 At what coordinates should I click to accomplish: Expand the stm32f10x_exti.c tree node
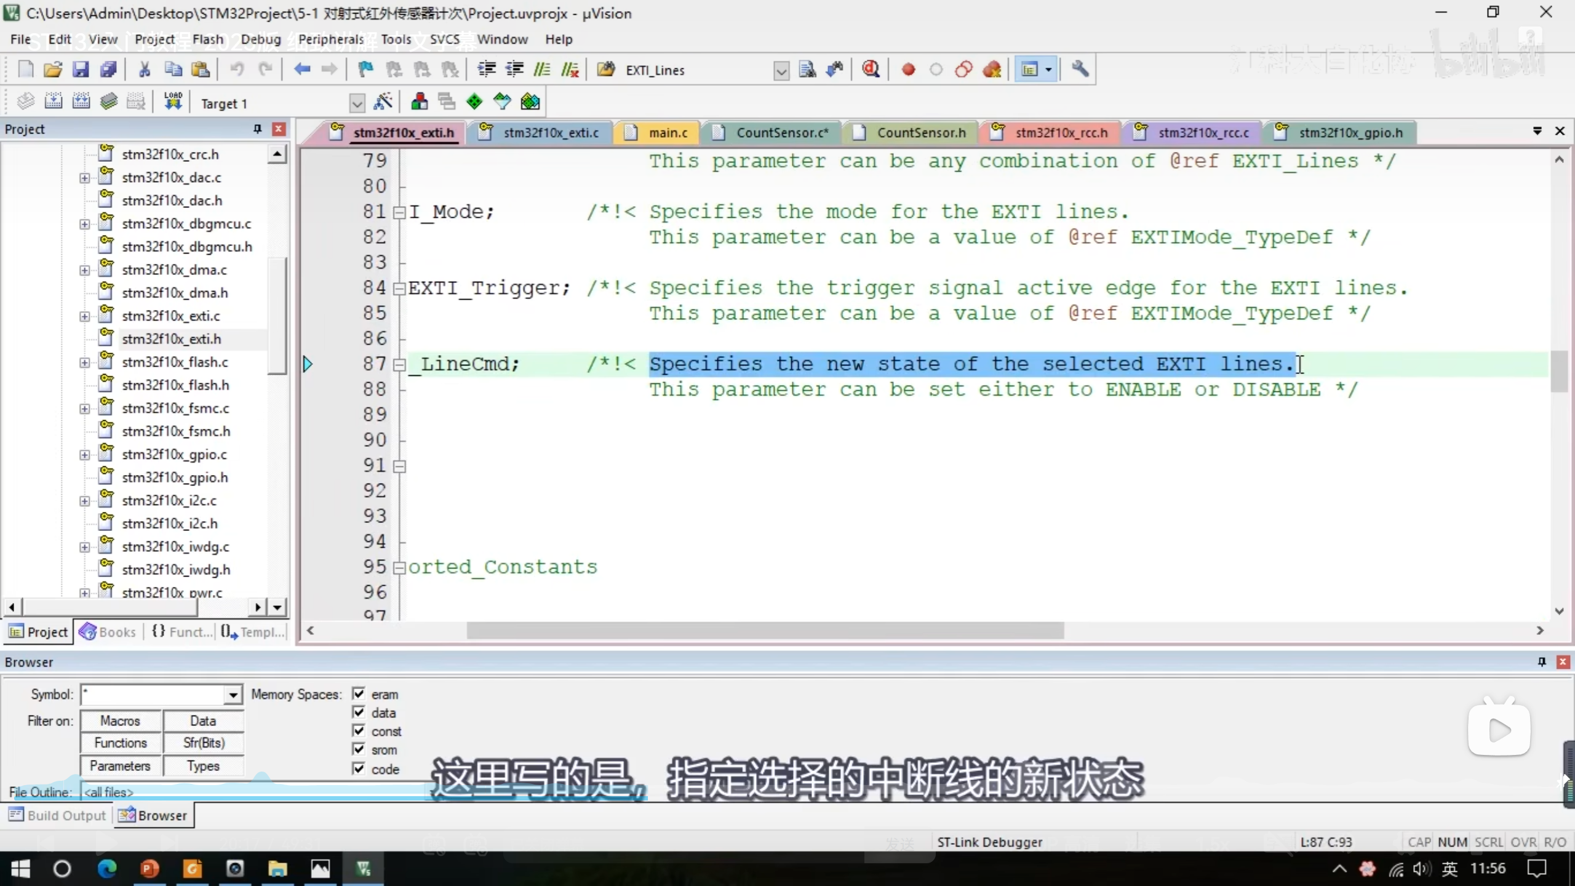click(x=84, y=316)
